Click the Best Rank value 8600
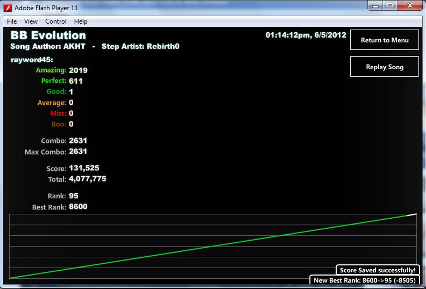Screen dimensions: 426x289 [78, 206]
